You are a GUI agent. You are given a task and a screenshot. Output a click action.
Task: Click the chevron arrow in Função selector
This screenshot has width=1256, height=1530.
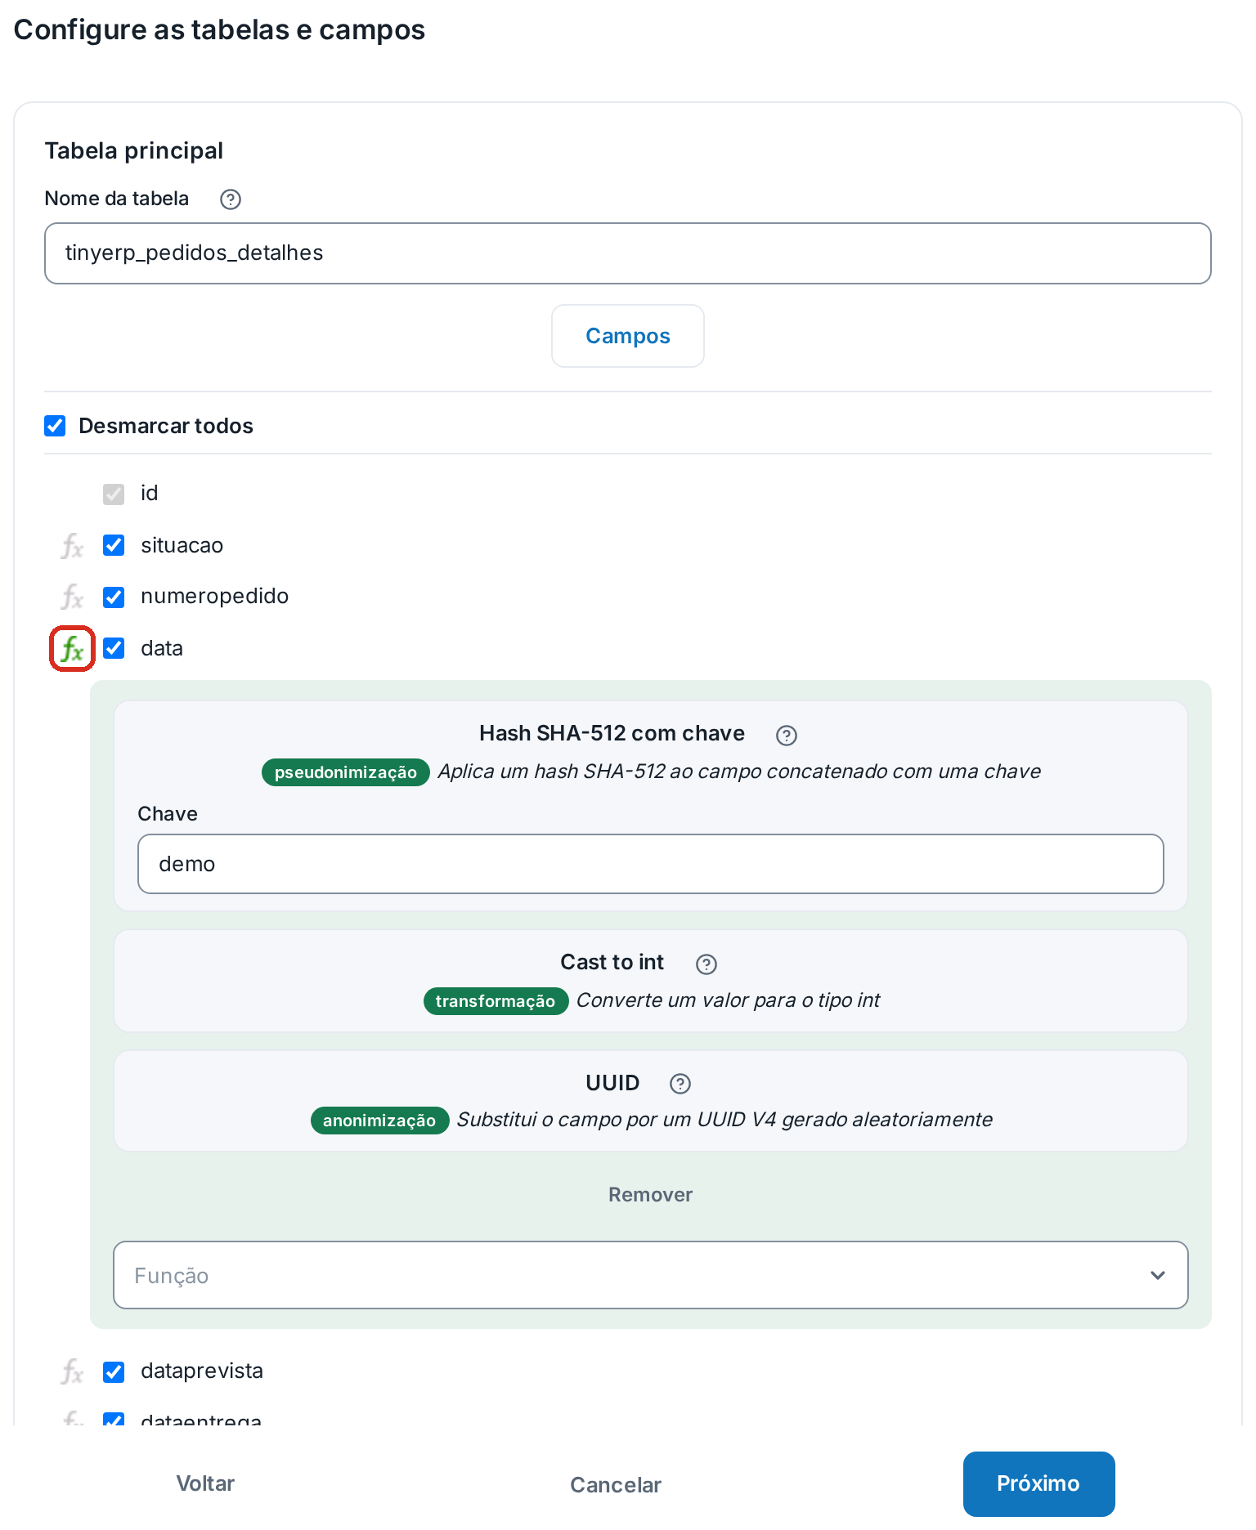(1158, 1275)
